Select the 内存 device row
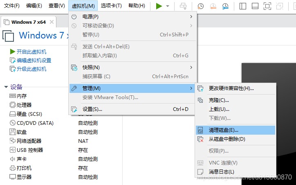The height and width of the screenshot is (185, 296). [x=18, y=96]
